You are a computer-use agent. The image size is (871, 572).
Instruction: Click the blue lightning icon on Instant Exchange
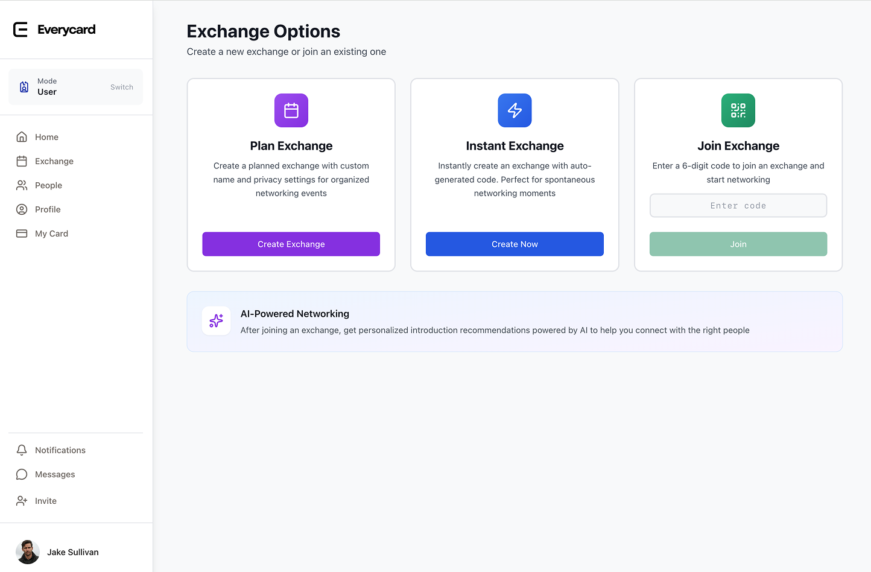(x=515, y=110)
